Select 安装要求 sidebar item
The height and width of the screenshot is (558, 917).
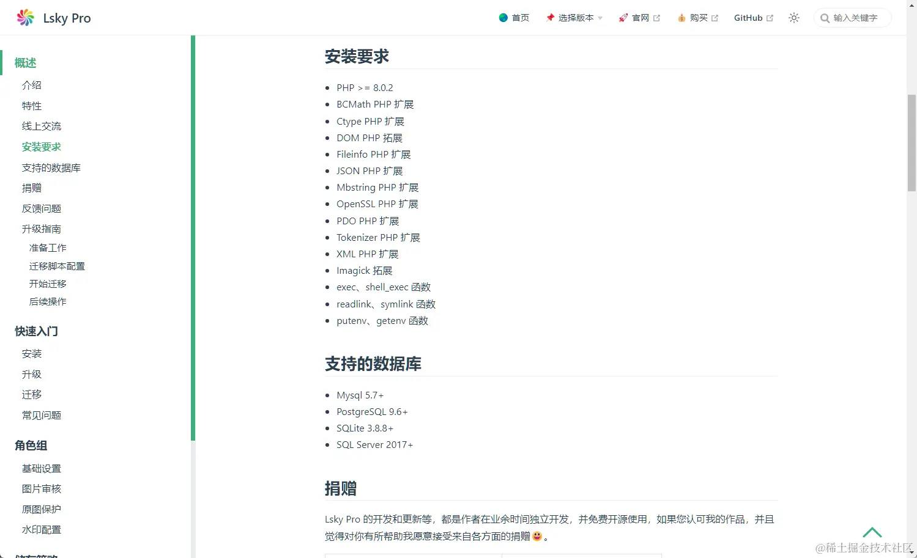(x=42, y=147)
